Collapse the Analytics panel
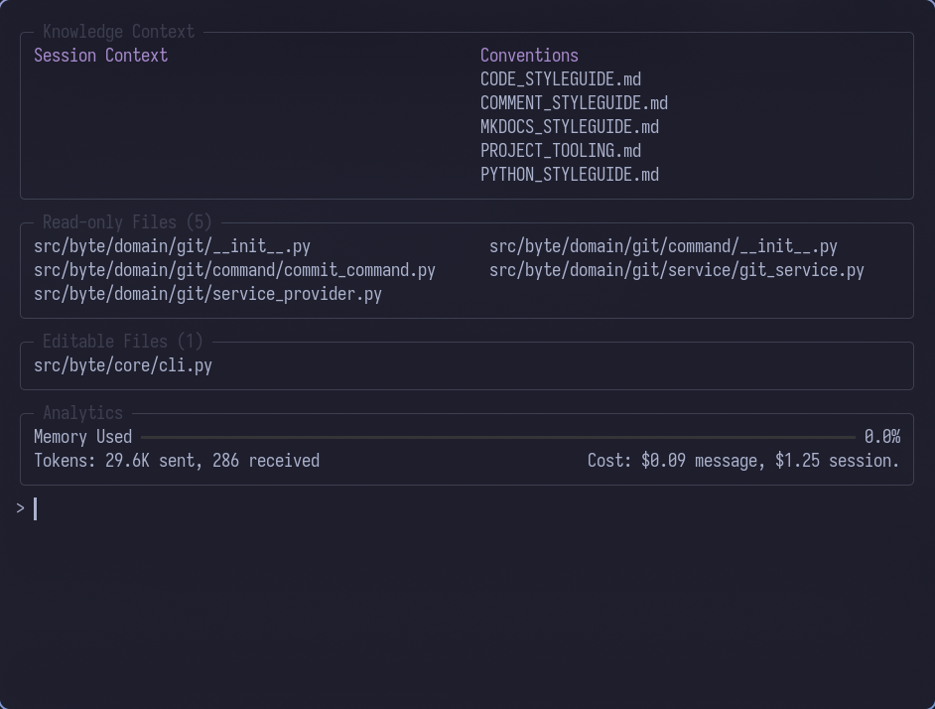This screenshot has height=709, width=935. (x=83, y=412)
